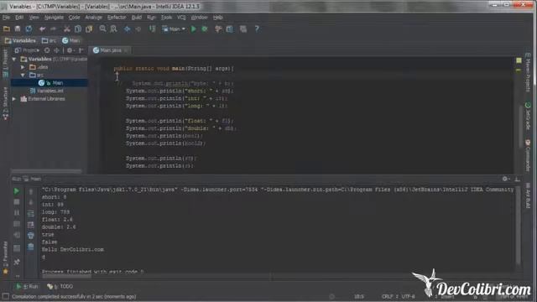
Task: Open Commander side panel
Action: [528, 156]
